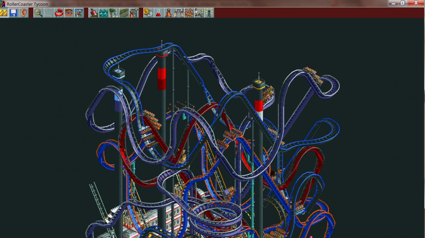
Task: Click the RollerCoaster Tycoon title bar
Action: pyautogui.click(x=27, y=4)
